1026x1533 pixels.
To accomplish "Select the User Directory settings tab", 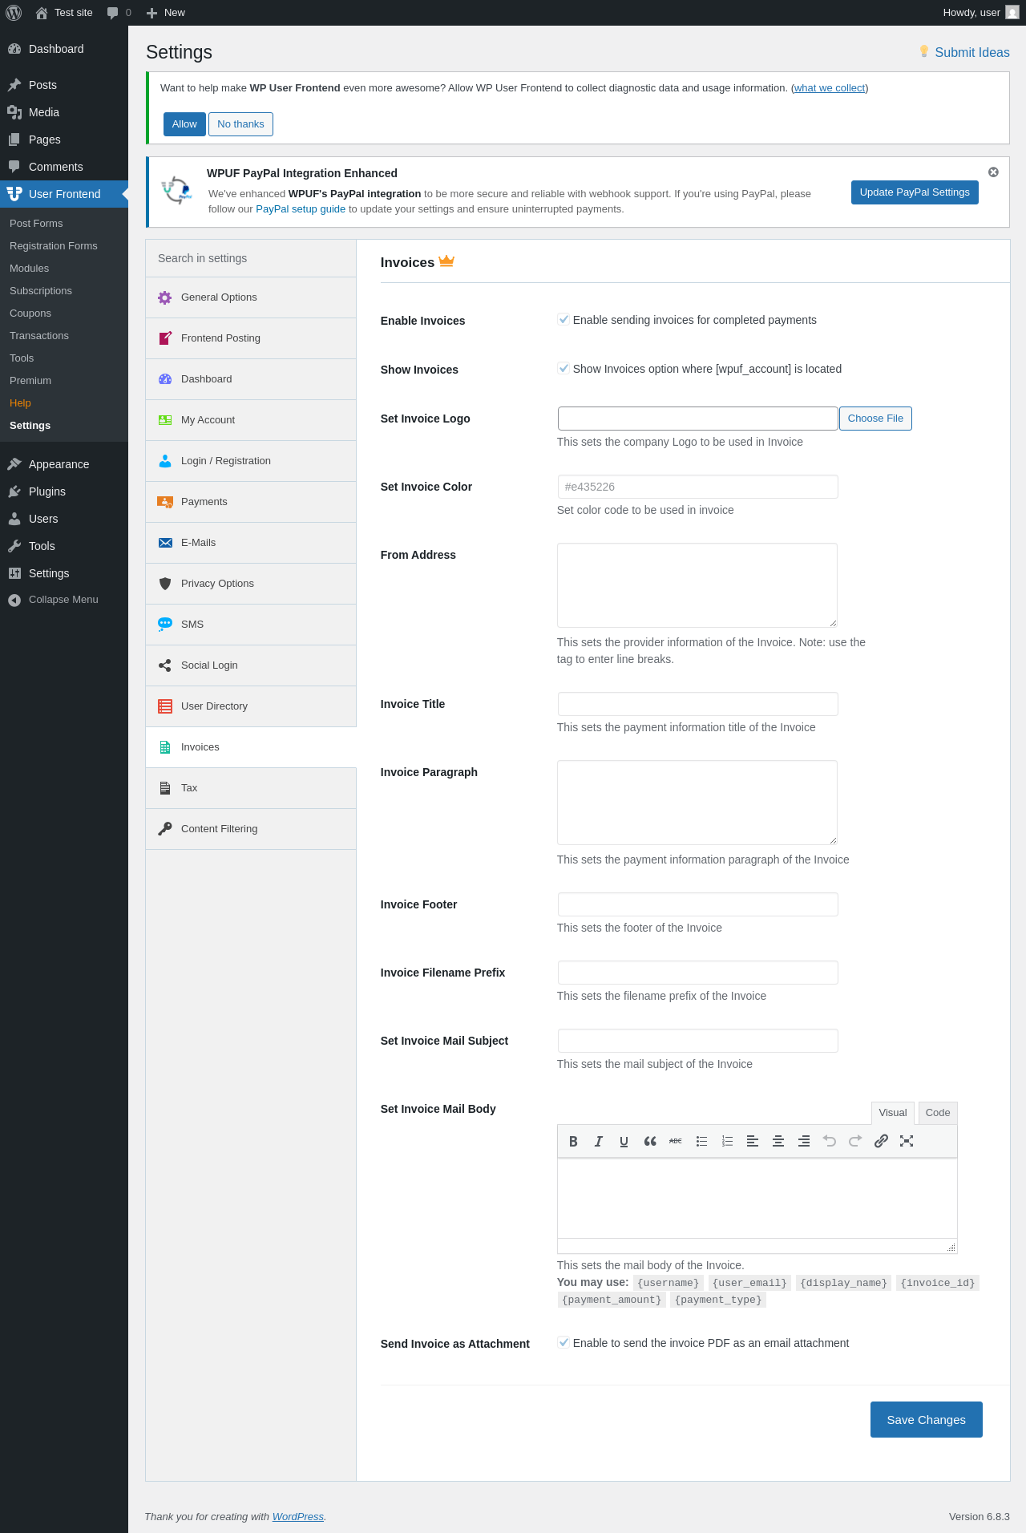I will pyautogui.click(x=251, y=706).
